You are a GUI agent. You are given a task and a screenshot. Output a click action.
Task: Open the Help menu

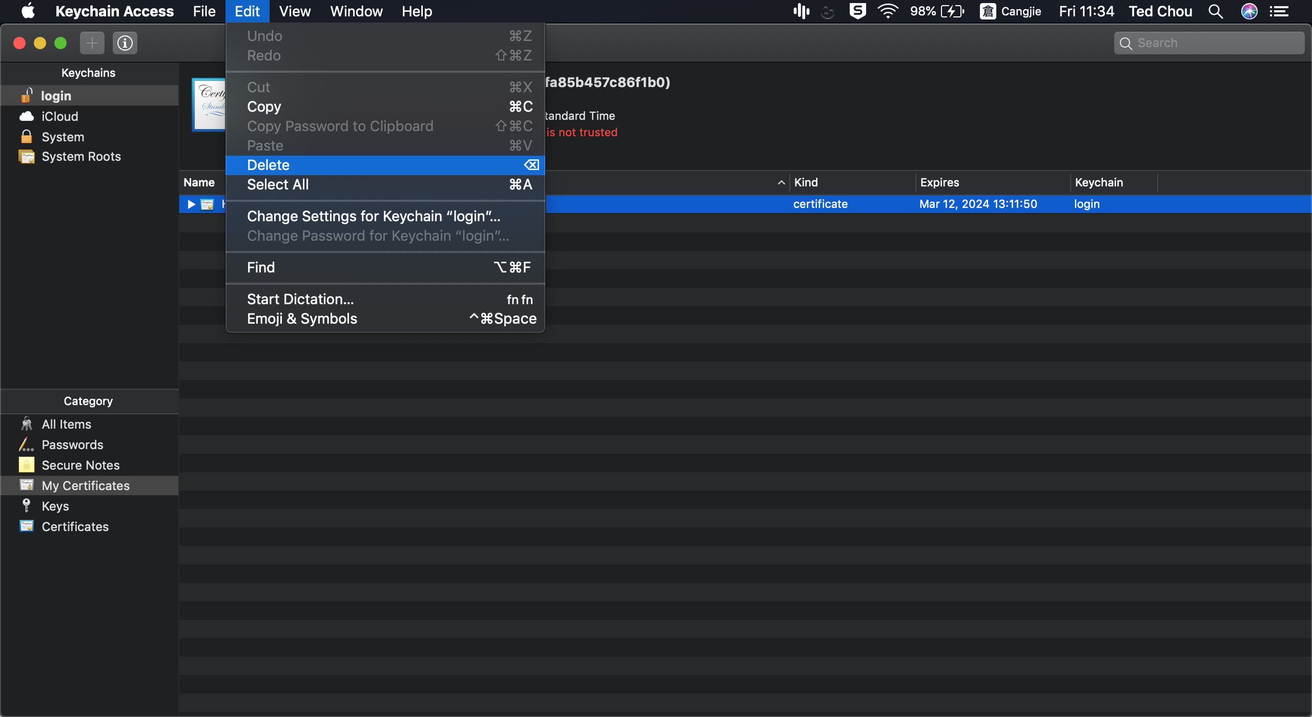(x=417, y=11)
